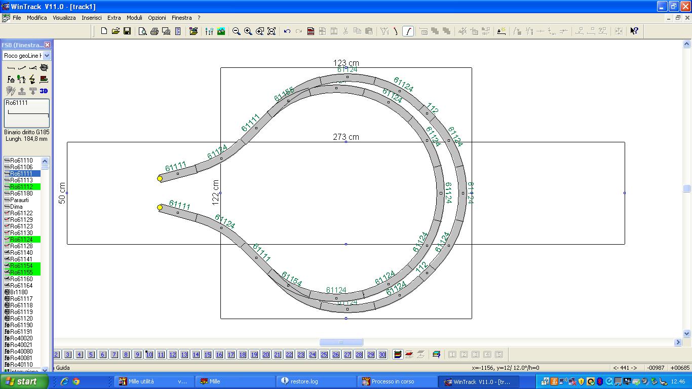Select Ro61112 in track list
The image size is (692, 389).
pyautogui.click(x=22, y=187)
